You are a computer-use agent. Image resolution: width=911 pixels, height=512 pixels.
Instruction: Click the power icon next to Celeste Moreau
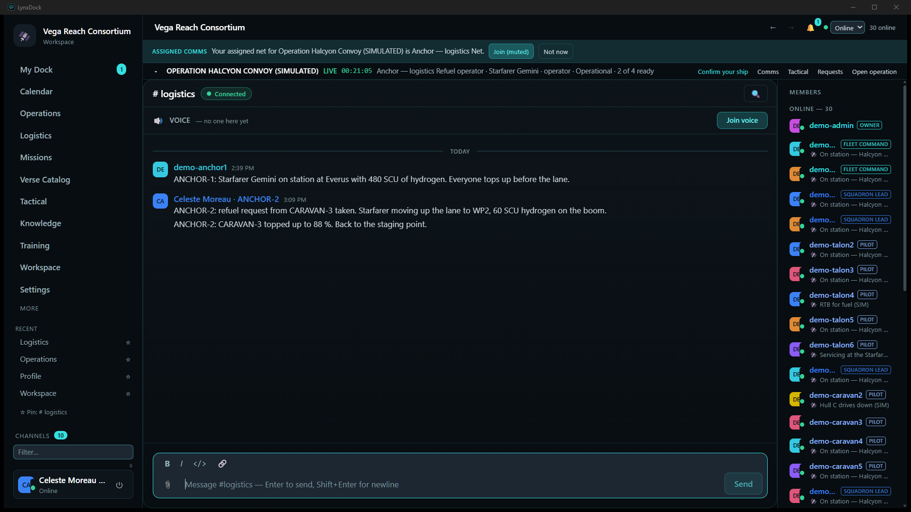pos(119,485)
